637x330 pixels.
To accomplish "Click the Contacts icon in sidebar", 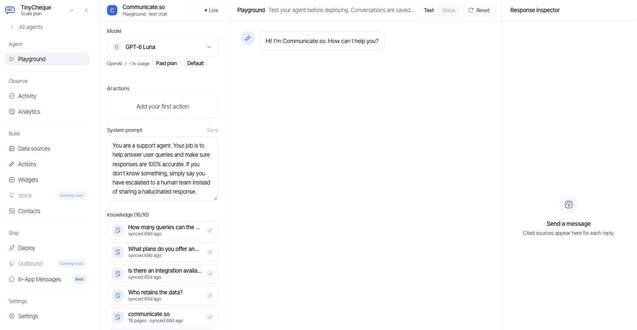I will click(x=12, y=211).
